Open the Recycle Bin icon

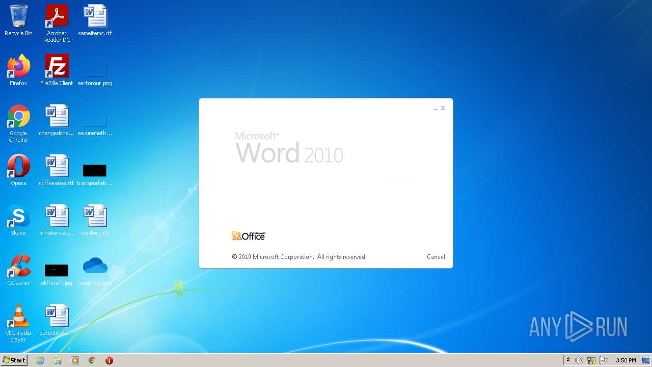[18, 20]
